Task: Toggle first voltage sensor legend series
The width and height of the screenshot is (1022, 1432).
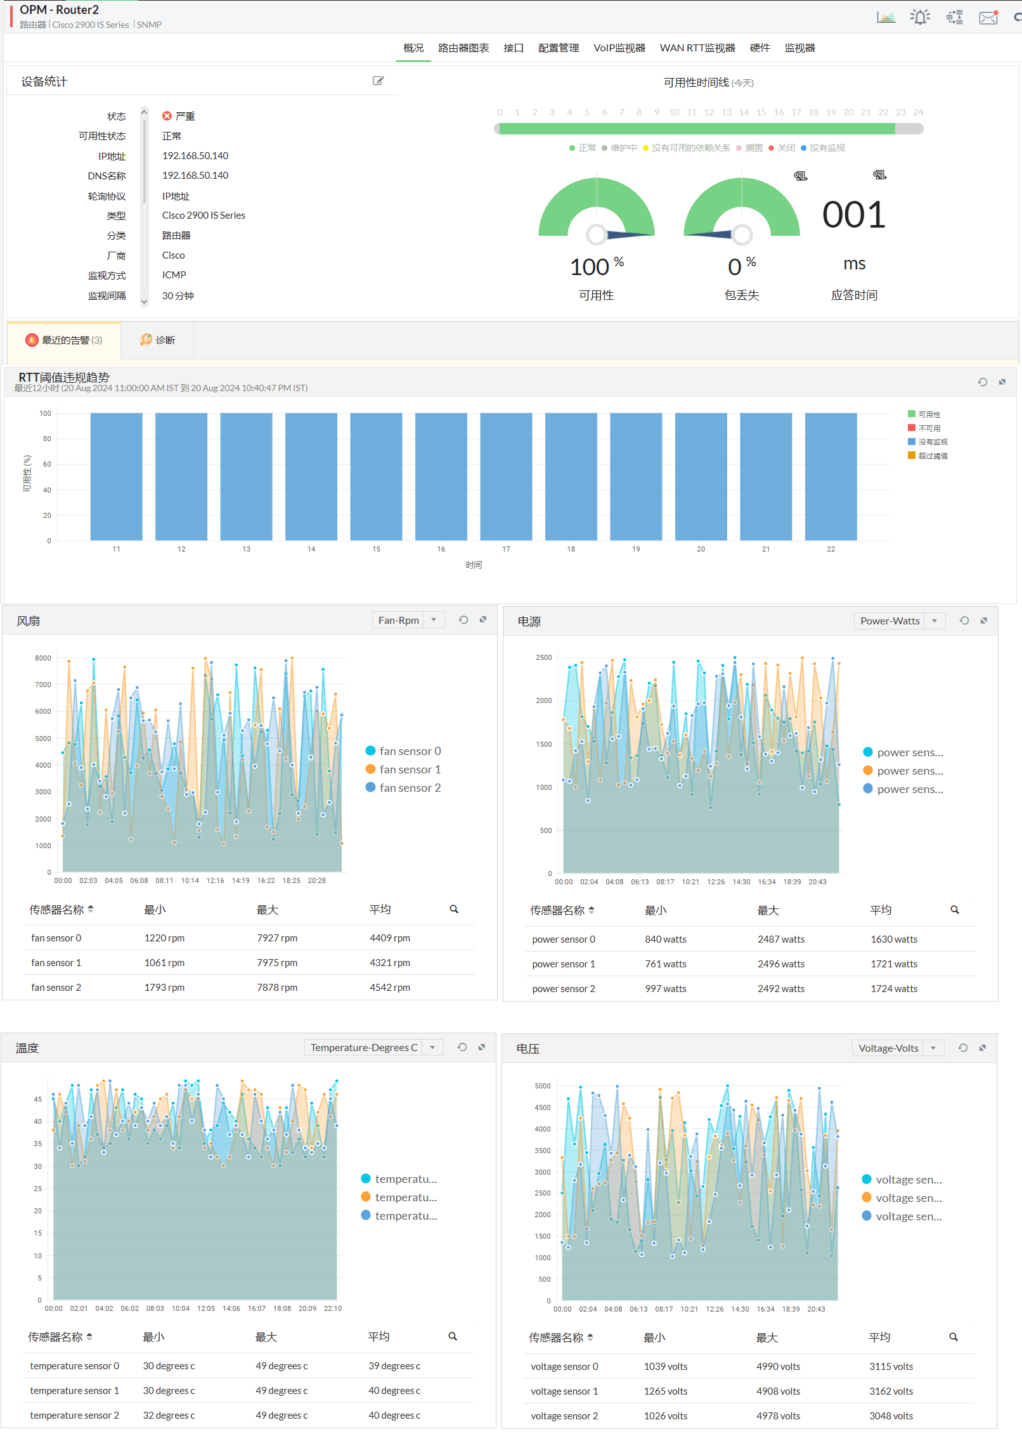Action: pyautogui.click(x=902, y=1180)
